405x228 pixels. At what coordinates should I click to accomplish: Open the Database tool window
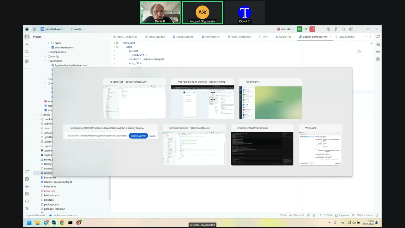point(378,59)
